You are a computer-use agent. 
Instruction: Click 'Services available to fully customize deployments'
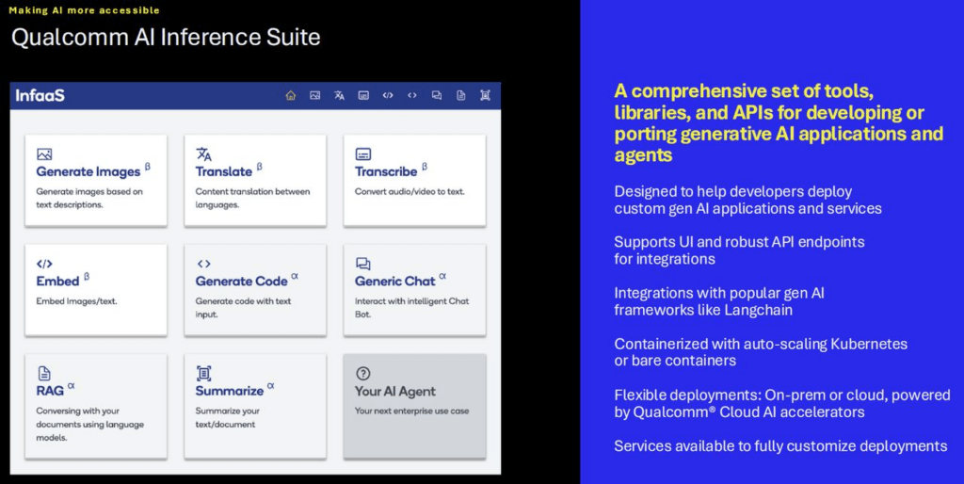(x=780, y=446)
